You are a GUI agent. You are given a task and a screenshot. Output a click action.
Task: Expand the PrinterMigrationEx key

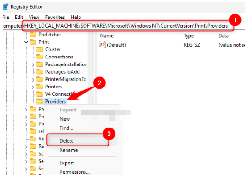33,80
